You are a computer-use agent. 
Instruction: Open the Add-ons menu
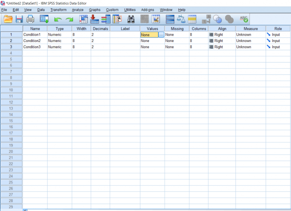(x=147, y=10)
